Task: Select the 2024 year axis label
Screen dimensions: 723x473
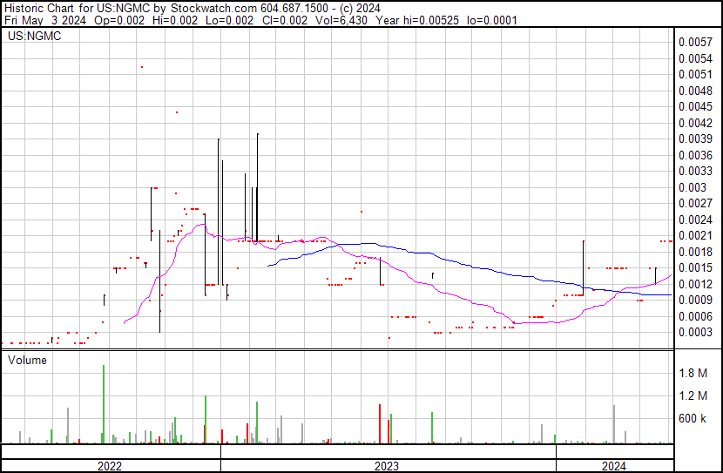Action: [614, 466]
